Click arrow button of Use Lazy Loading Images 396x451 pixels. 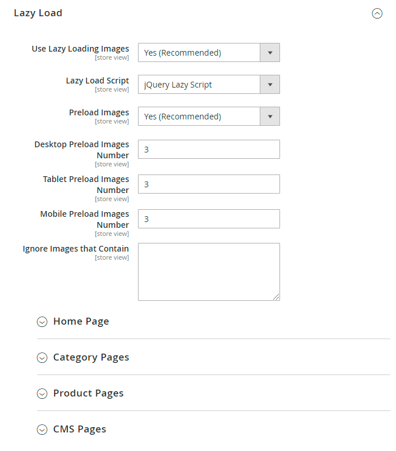pos(270,53)
